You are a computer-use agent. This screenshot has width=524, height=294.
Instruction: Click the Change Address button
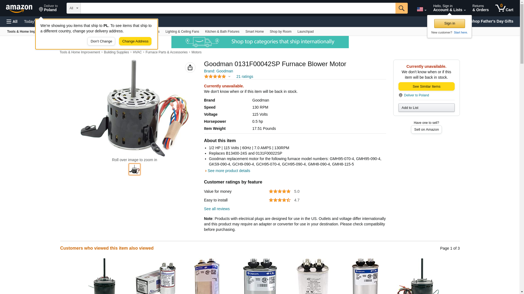(x=135, y=41)
